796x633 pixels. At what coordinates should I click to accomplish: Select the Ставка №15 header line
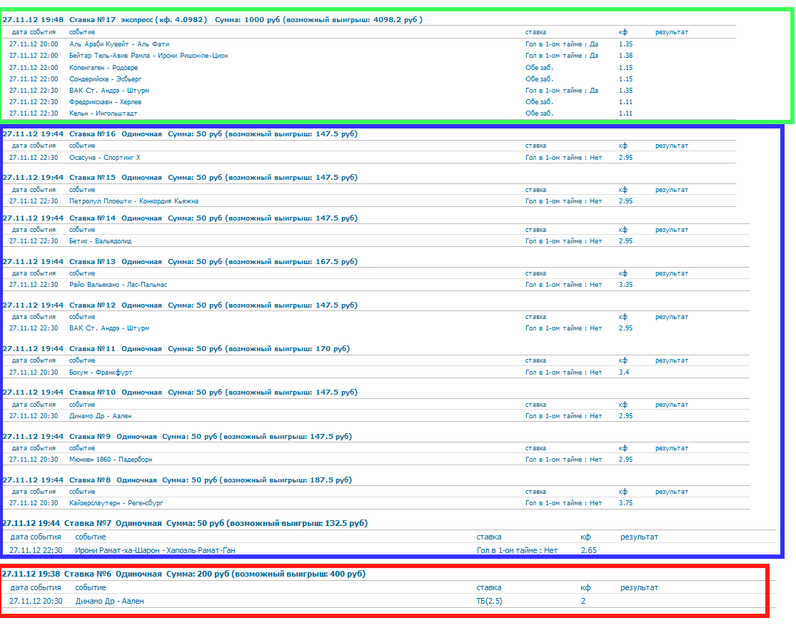[x=180, y=178]
